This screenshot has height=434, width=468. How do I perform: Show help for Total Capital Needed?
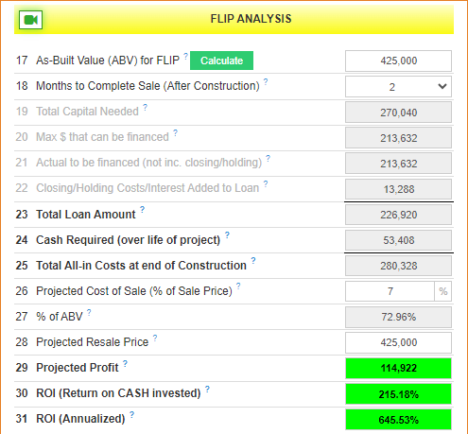(x=145, y=107)
